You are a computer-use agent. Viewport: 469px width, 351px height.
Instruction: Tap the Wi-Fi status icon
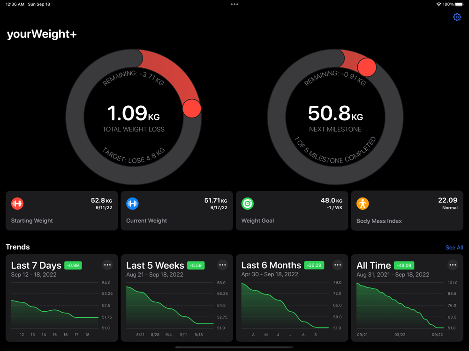(x=439, y=4)
